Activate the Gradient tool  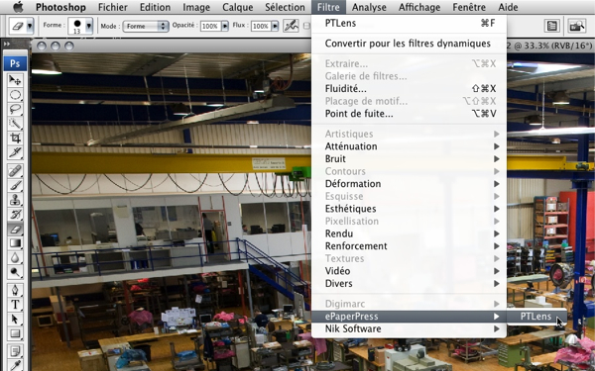[15, 243]
